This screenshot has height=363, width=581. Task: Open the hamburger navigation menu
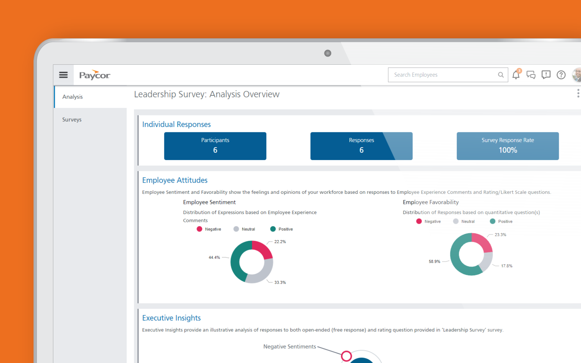pos(63,75)
